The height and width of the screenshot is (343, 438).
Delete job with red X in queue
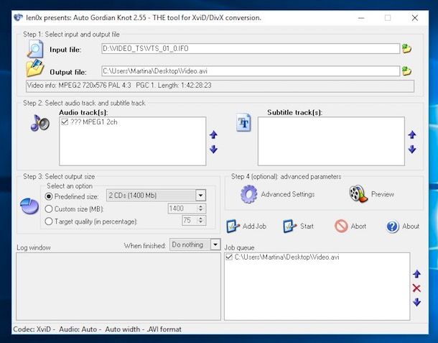(x=416, y=288)
